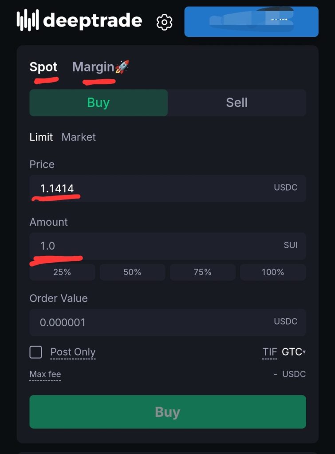Screen dimensions: 335x454
Task: Select the Buy side toggle
Action: click(99, 103)
